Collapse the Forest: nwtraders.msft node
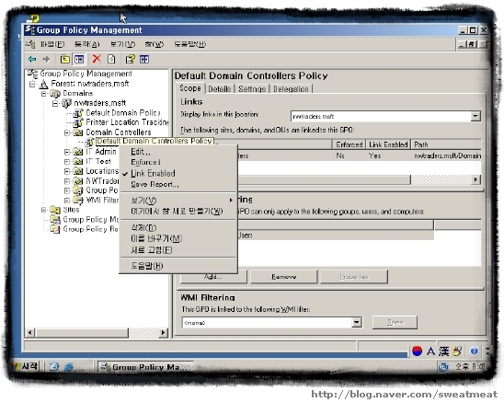Image resolution: width=504 pixels, height=414 pixels. point(32,85)
